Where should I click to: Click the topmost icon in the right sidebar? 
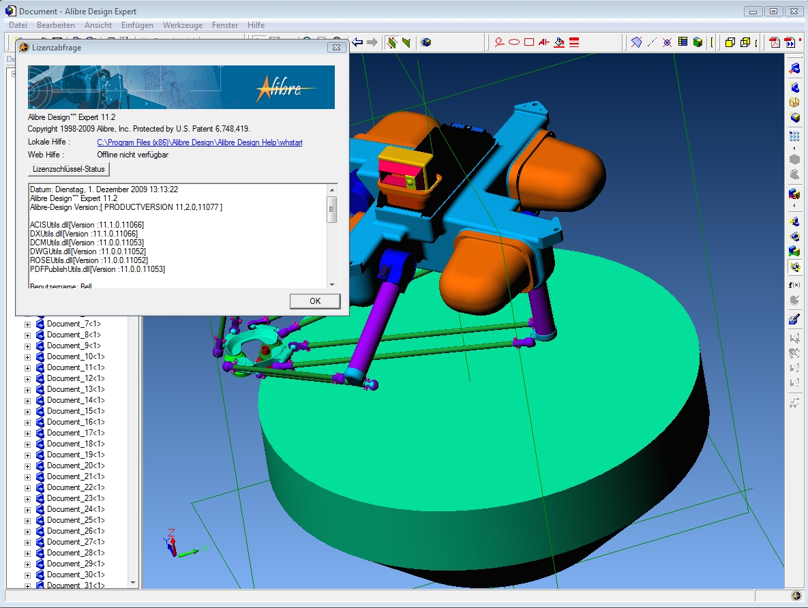794,69
